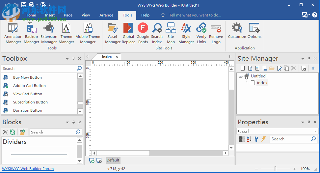This screenshot has width=320, height=173.
Task: Toggle alphabetical sort in Properties
Action: pyautogui.click(x=249, y=139)
